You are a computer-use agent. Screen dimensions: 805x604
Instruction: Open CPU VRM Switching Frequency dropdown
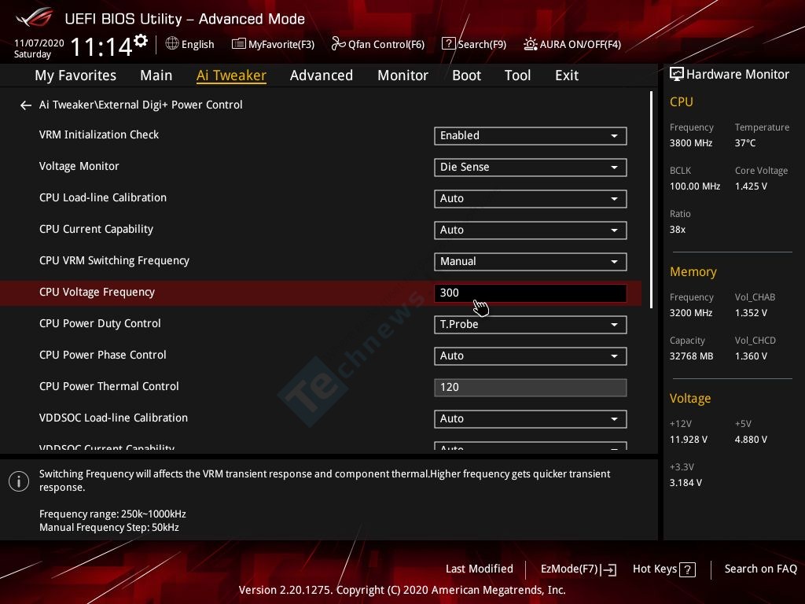coord(531,261)
